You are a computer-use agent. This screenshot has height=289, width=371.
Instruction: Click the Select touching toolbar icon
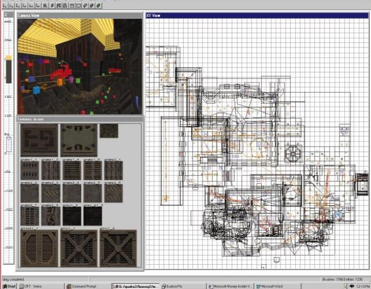tap(52, 6)
